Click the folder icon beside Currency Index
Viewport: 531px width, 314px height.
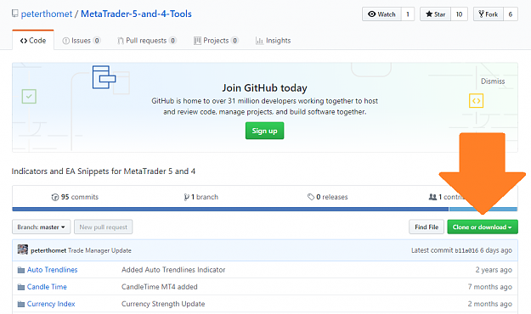click(21, 304)
